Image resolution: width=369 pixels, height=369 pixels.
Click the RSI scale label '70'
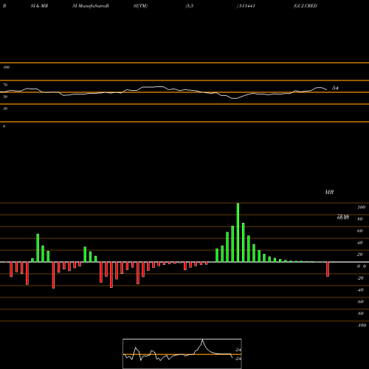(5, 85)
